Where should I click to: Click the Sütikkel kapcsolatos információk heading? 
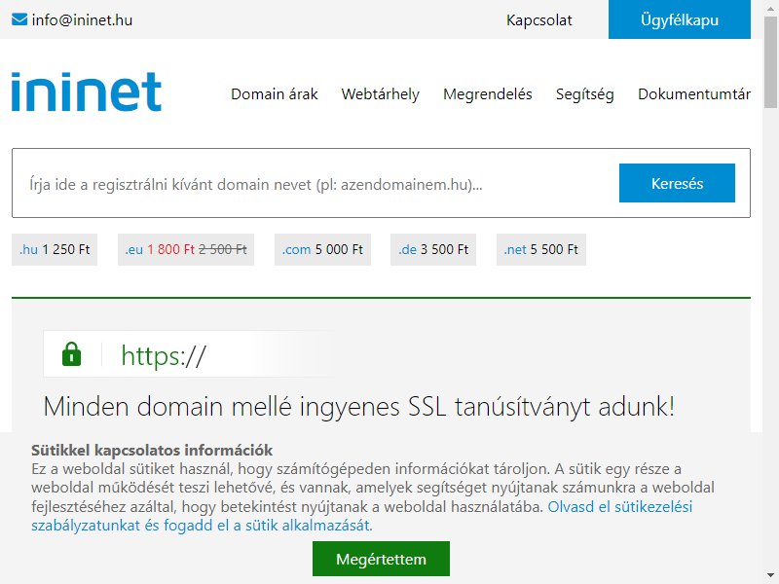click(x=152, y=450)
